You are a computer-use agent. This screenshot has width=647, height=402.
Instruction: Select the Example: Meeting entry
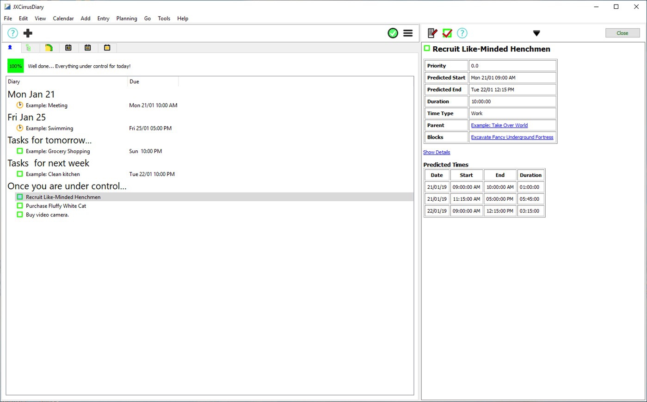(47, 105)
